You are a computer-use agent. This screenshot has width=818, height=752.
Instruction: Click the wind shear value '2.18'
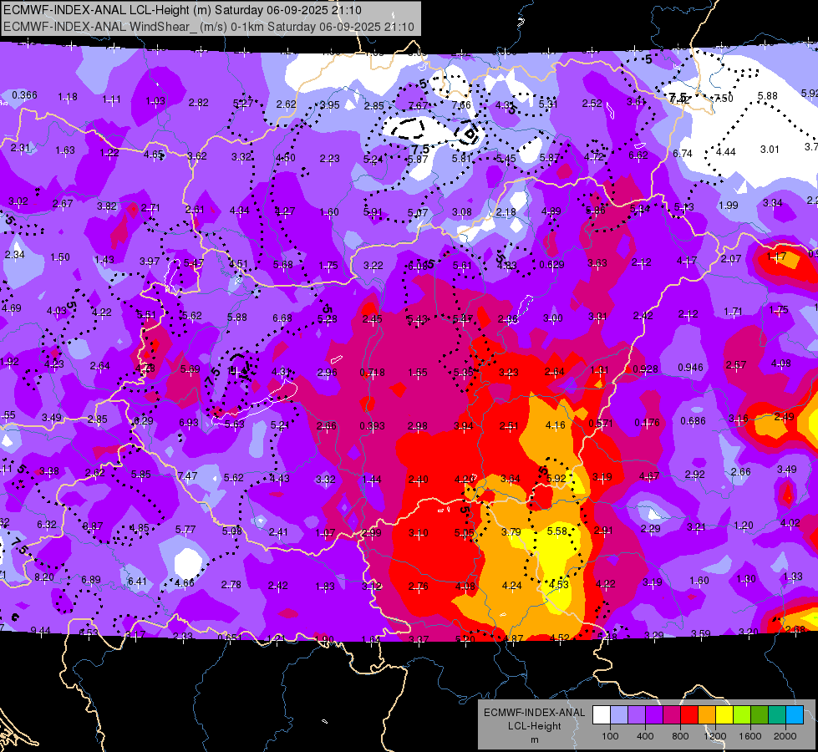pos(506,212)
